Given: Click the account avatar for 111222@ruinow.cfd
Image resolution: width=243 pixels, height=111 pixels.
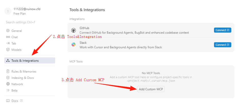Looking at the screenshot, I should pyautogui.click(x=8, y=11).
